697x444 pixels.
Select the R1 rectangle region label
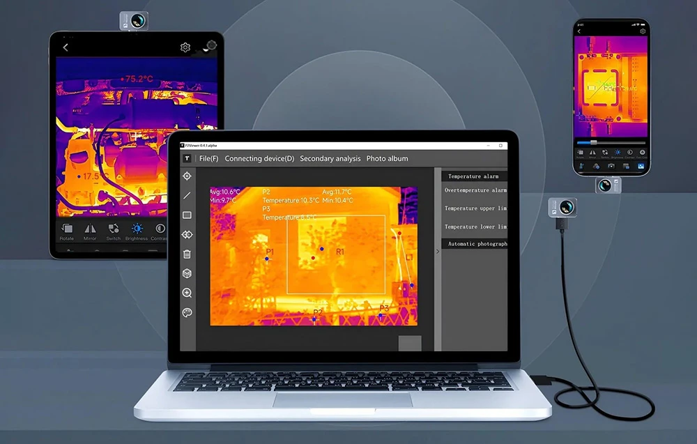pos(340,252)
